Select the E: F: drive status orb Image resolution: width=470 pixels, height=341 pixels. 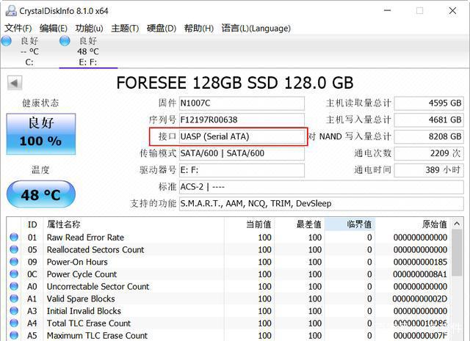pyautogui.click(x=65, y=41)
